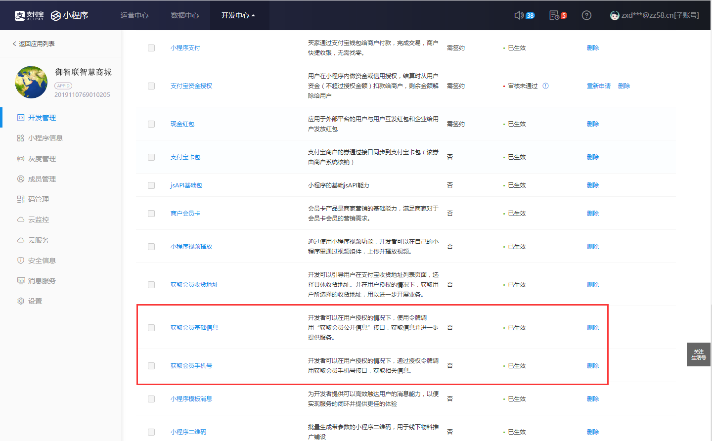Image resolution: width=712 pixels, height=441 pixels.
Task: Click the 关注生活号 floating button
Action: click(698, 354)
